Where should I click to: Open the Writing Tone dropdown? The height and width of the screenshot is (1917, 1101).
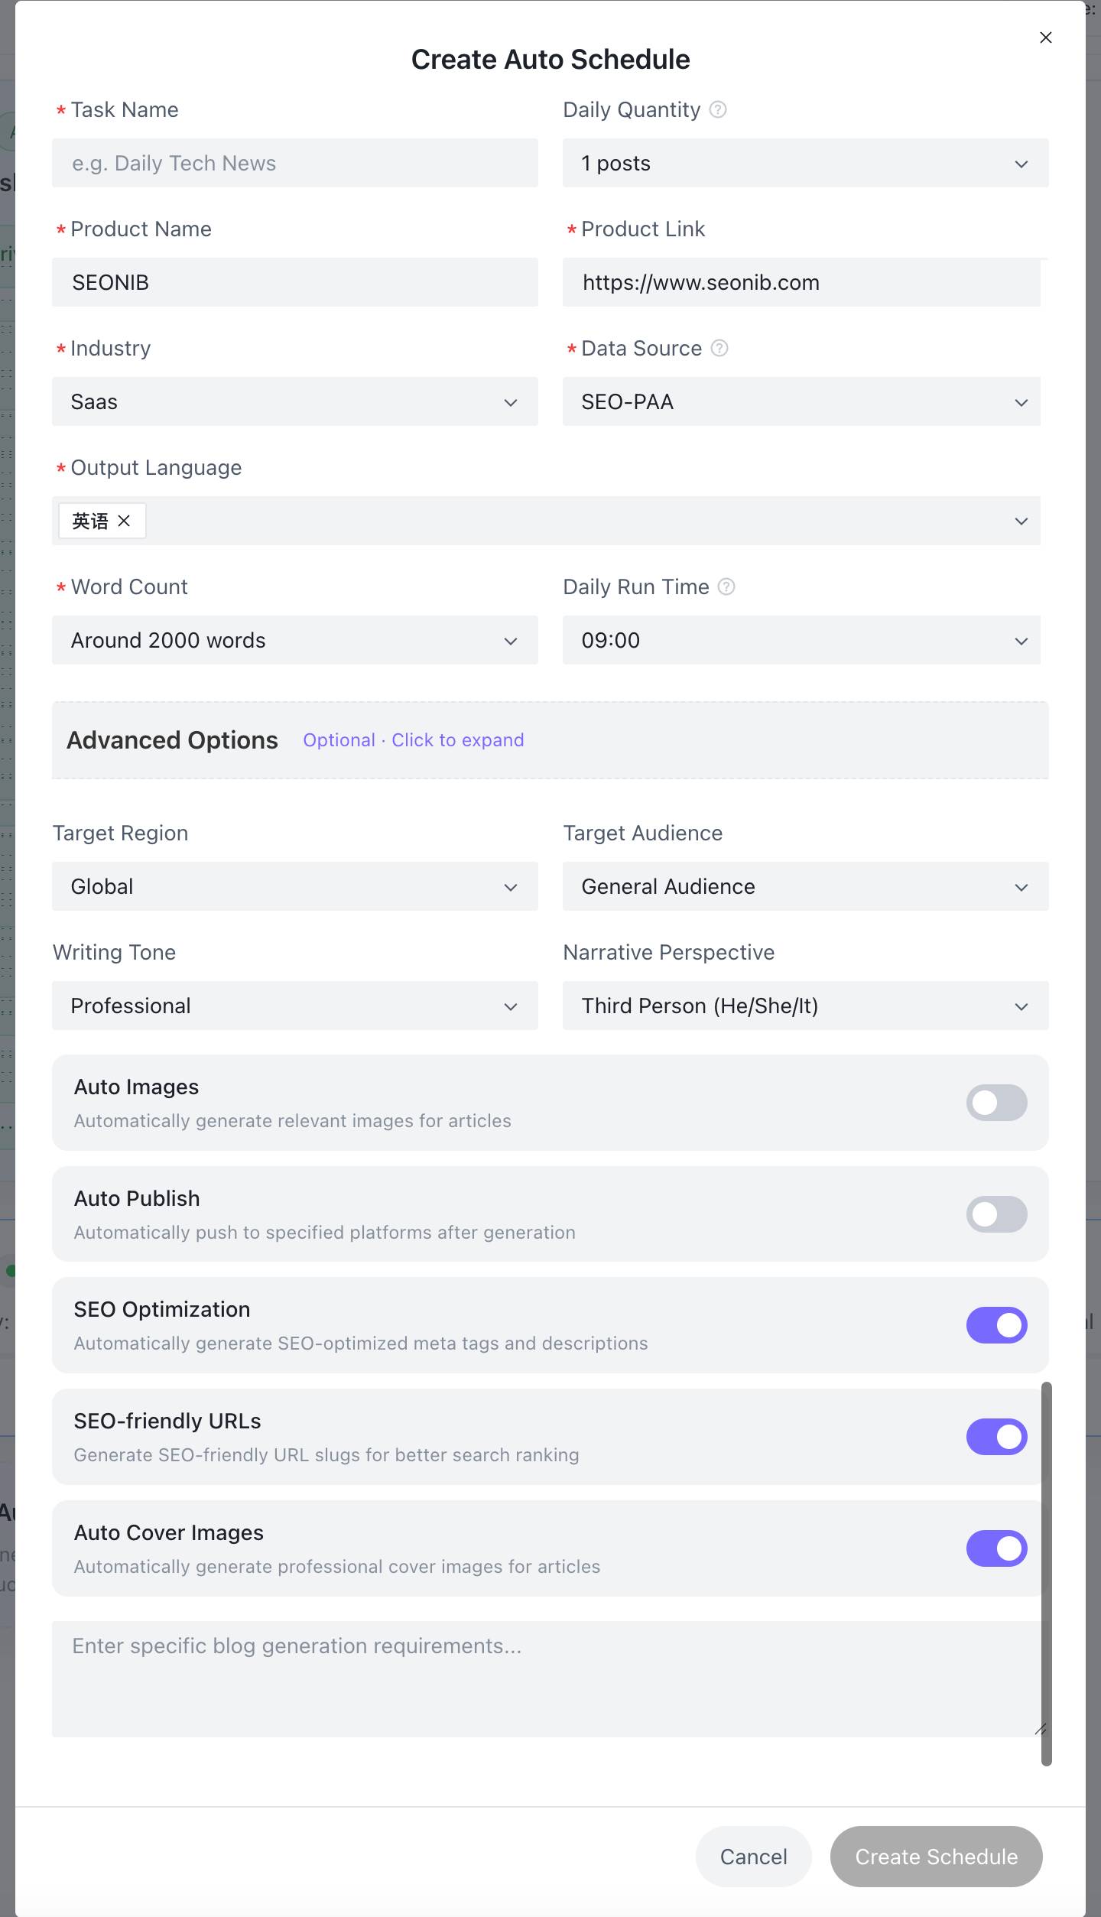[294, 1006]
